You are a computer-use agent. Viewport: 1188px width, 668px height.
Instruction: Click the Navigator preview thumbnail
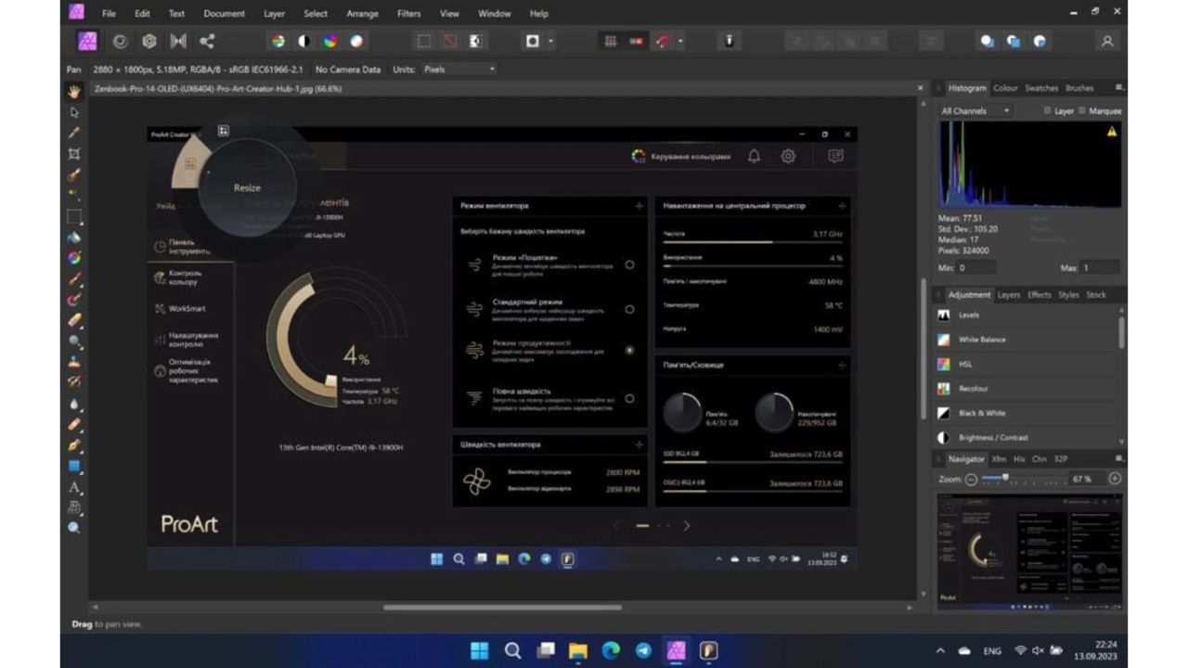(x=1028, y=549)
